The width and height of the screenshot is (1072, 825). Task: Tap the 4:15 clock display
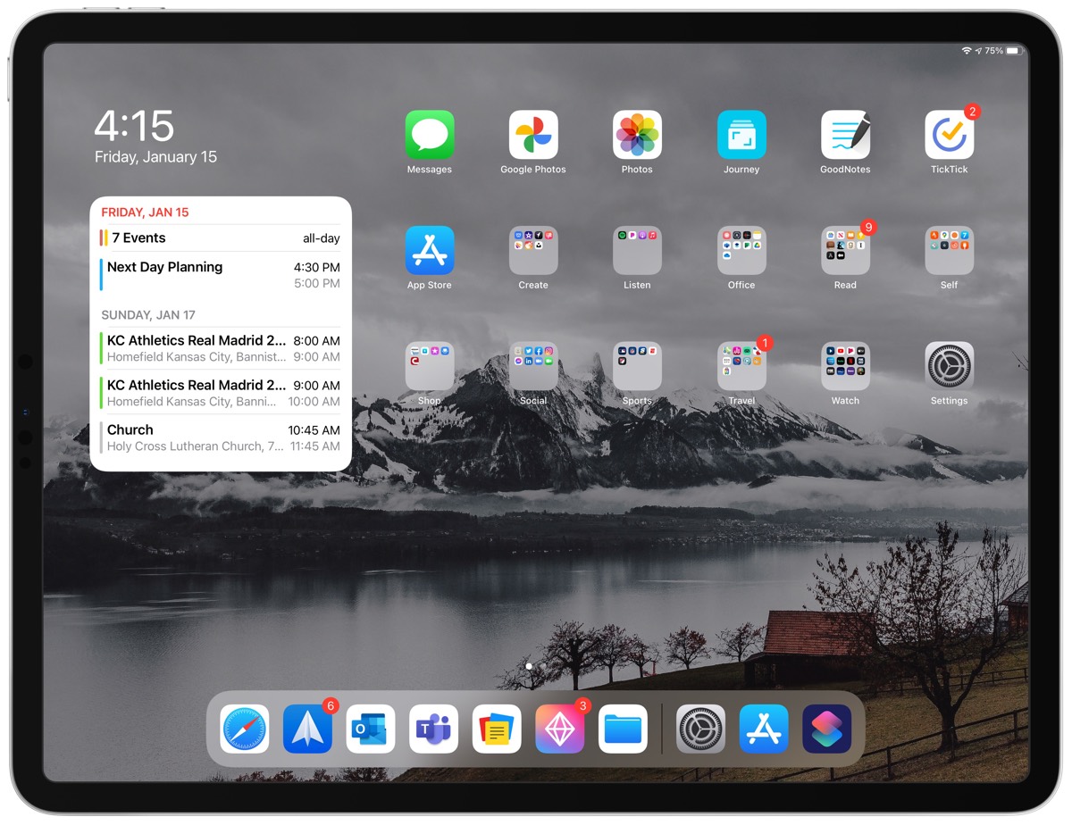(x=134, y=126)
